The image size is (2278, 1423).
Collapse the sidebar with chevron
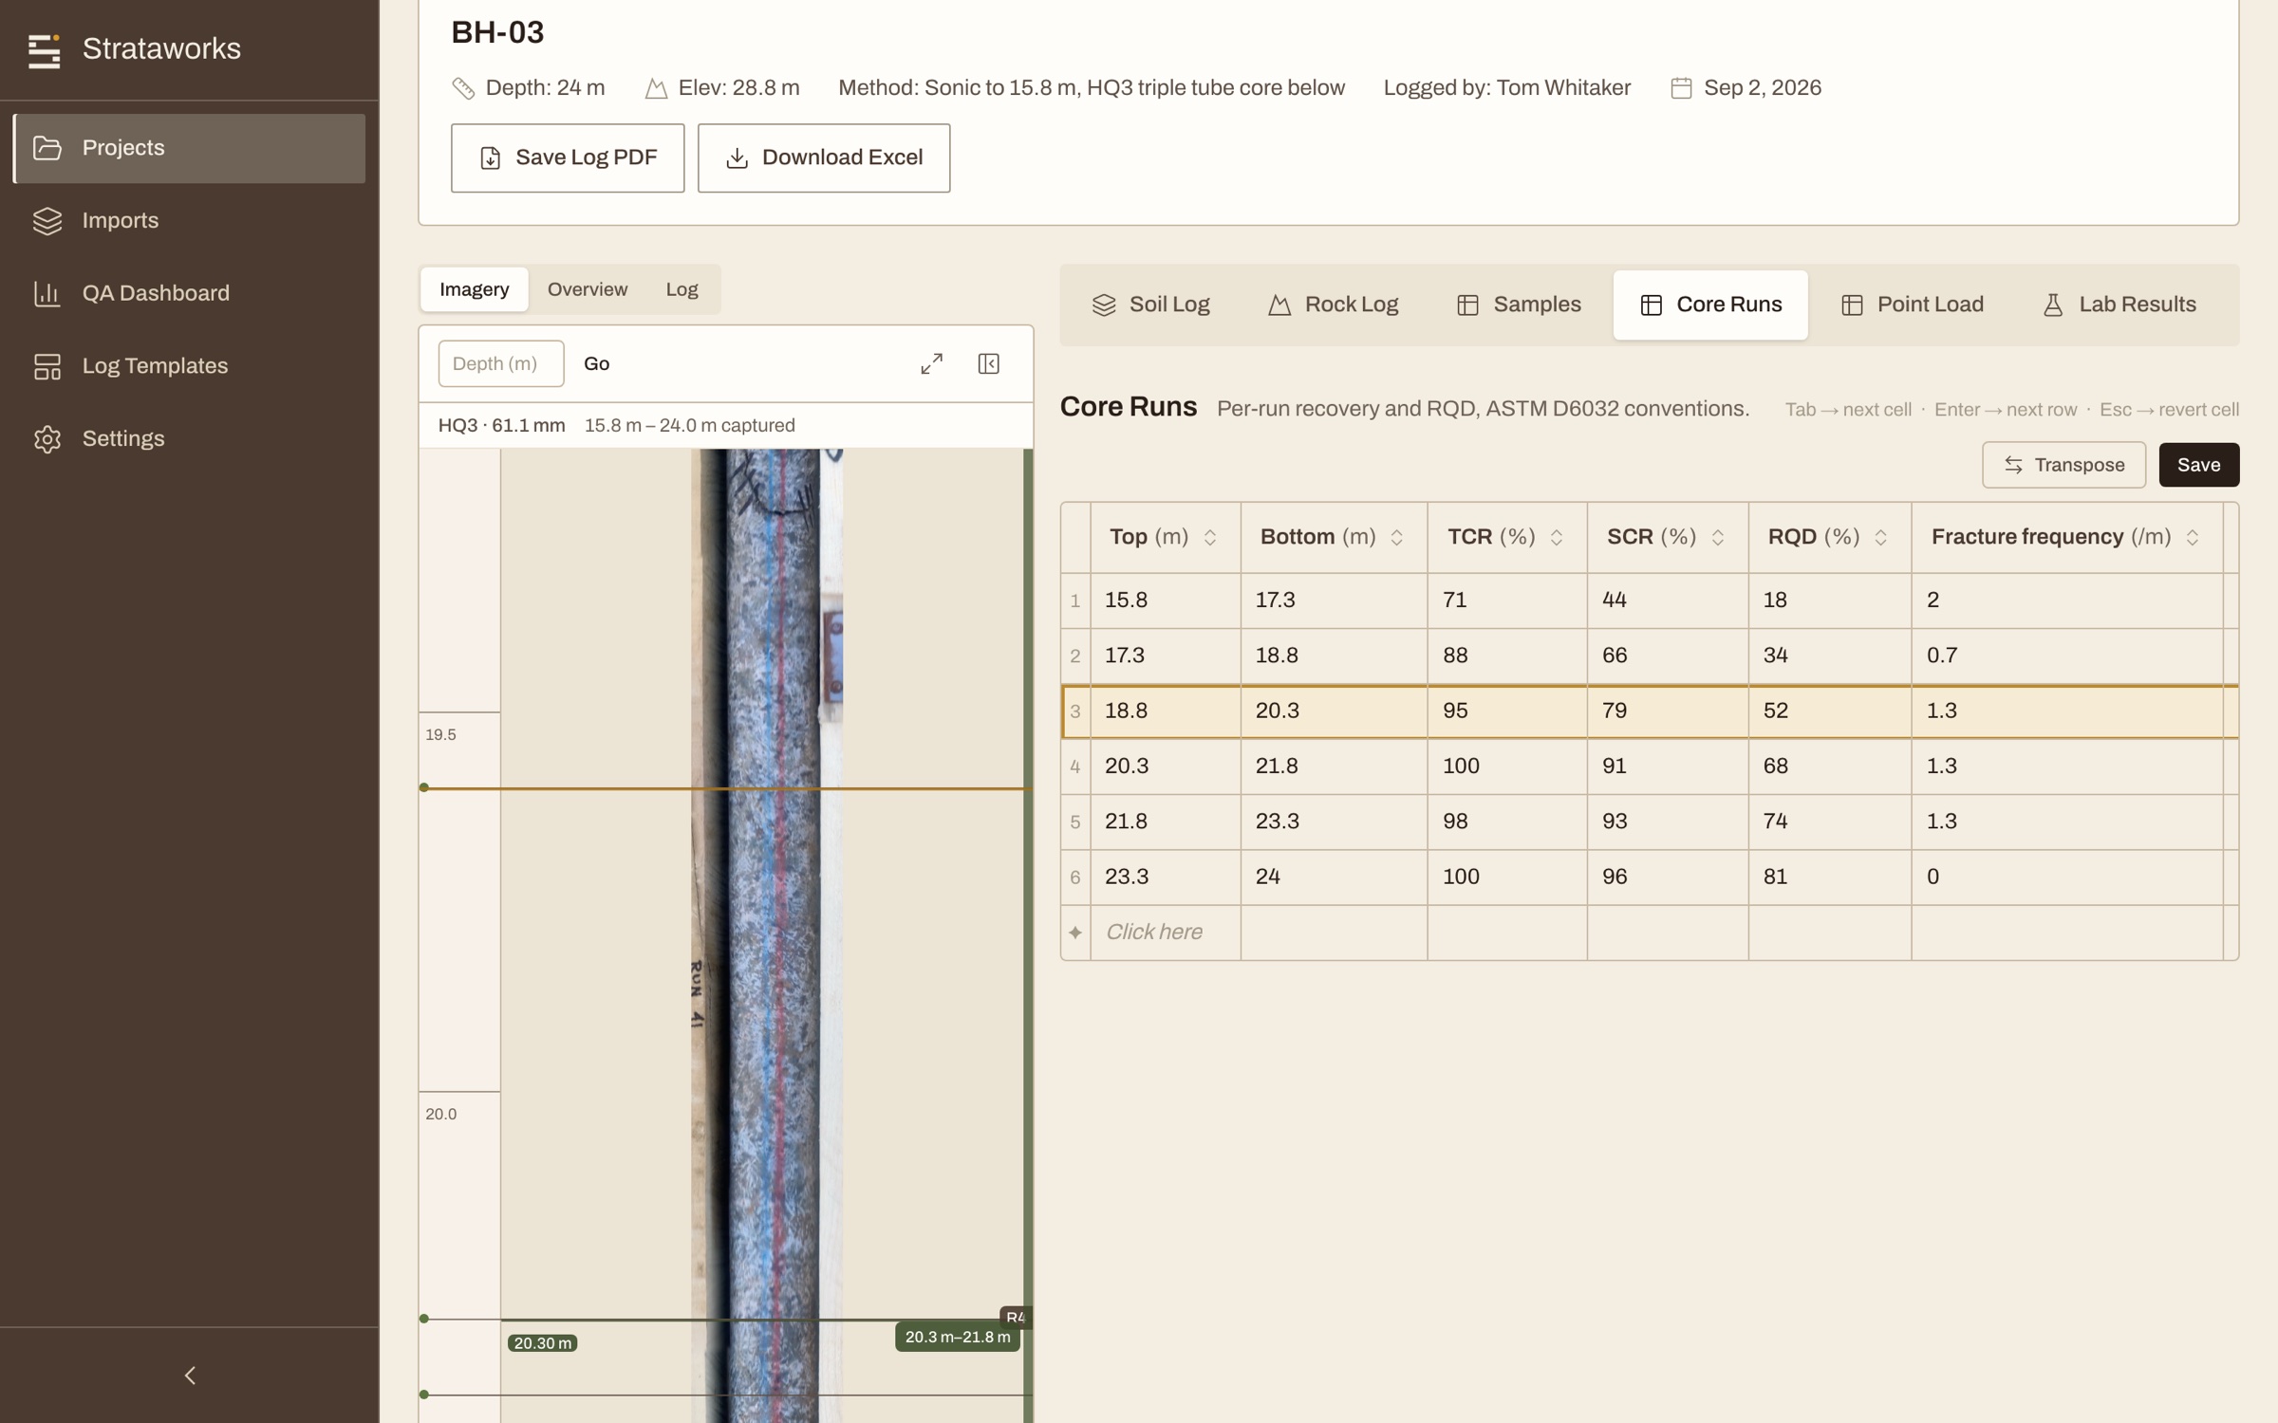tap(190, 1375)
